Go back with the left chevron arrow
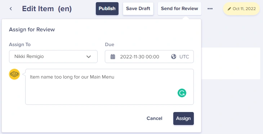263x134 pixels. point(11,9)
